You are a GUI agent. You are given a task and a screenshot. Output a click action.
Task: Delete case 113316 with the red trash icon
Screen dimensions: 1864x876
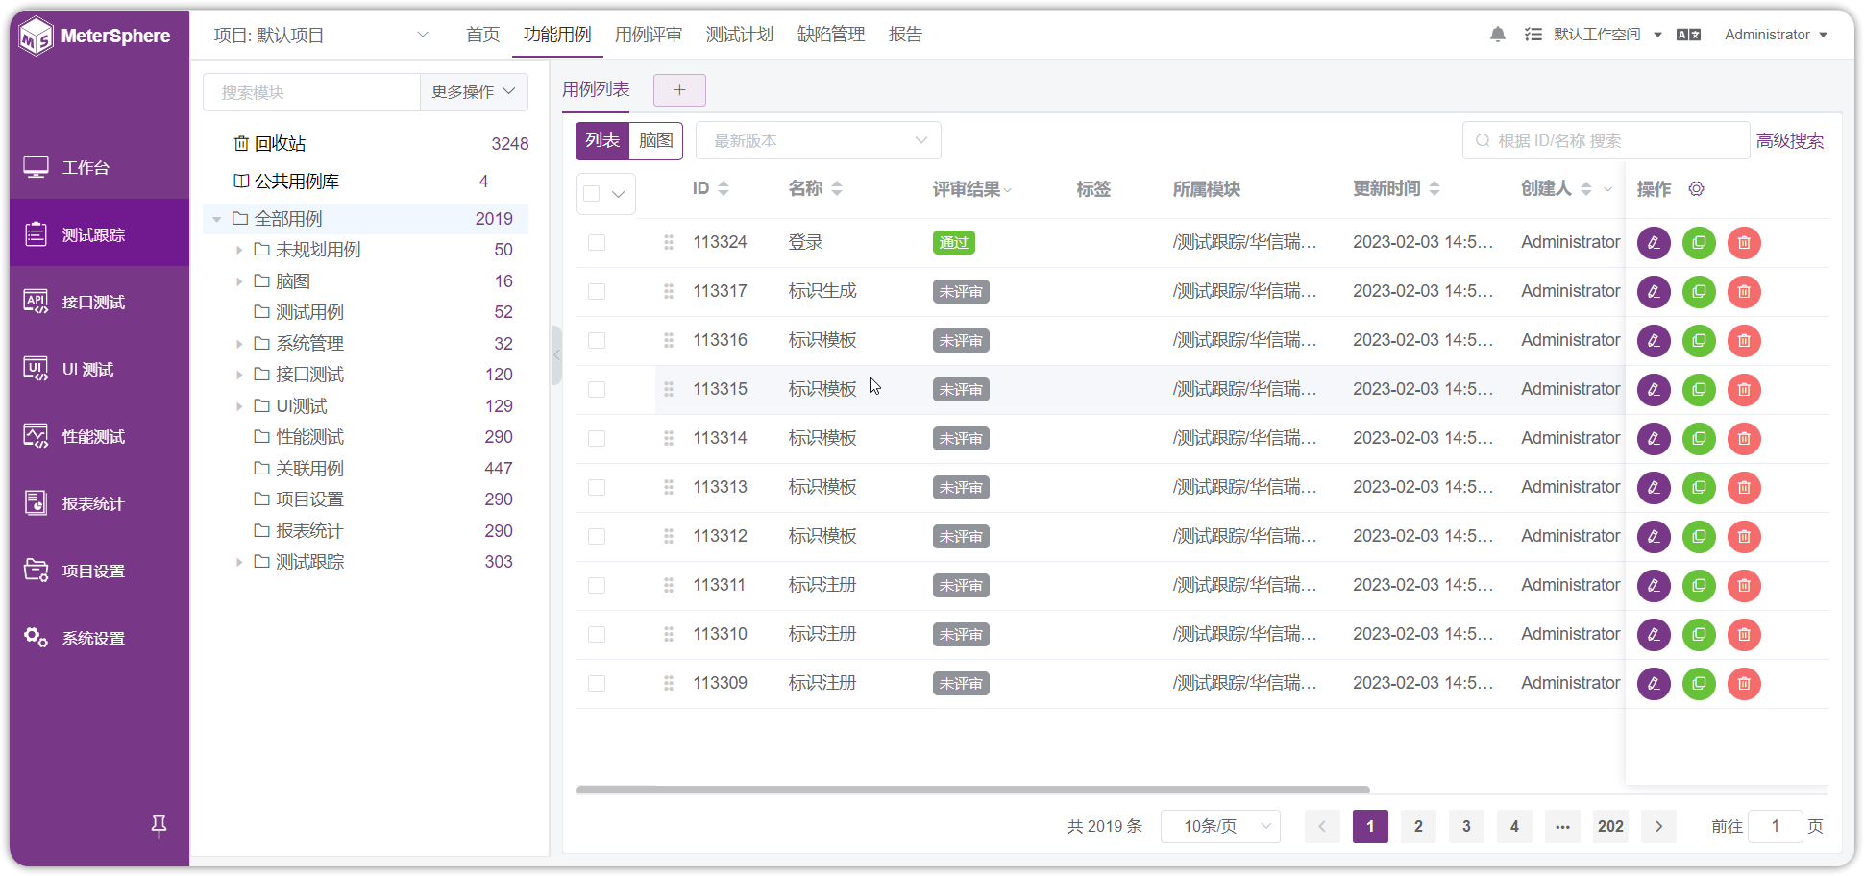click(x=1744, y=341)
